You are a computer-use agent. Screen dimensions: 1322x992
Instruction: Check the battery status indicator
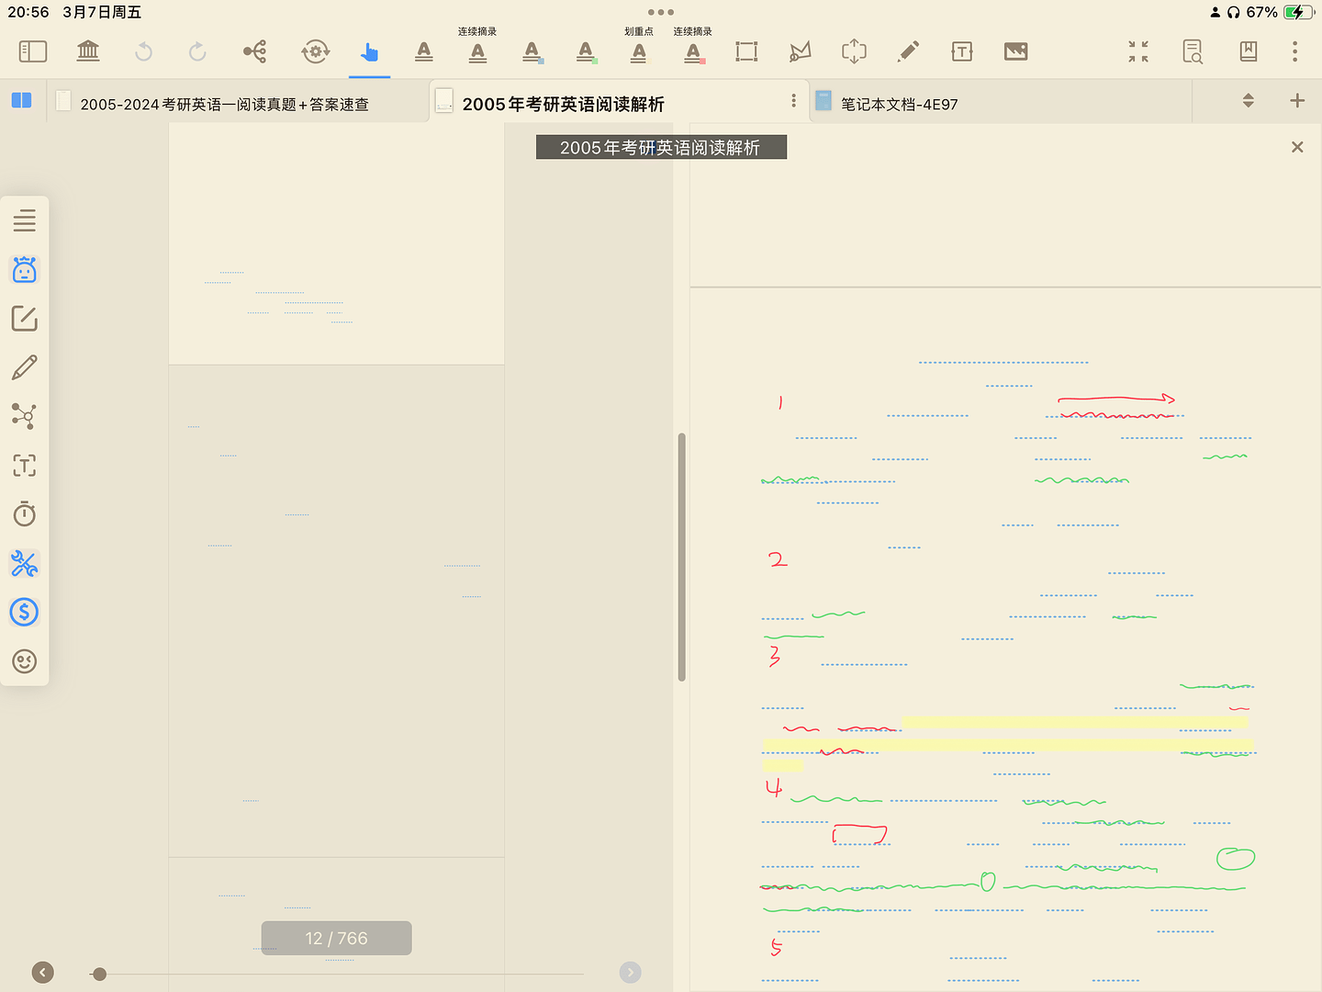(x=1299, y=12)
